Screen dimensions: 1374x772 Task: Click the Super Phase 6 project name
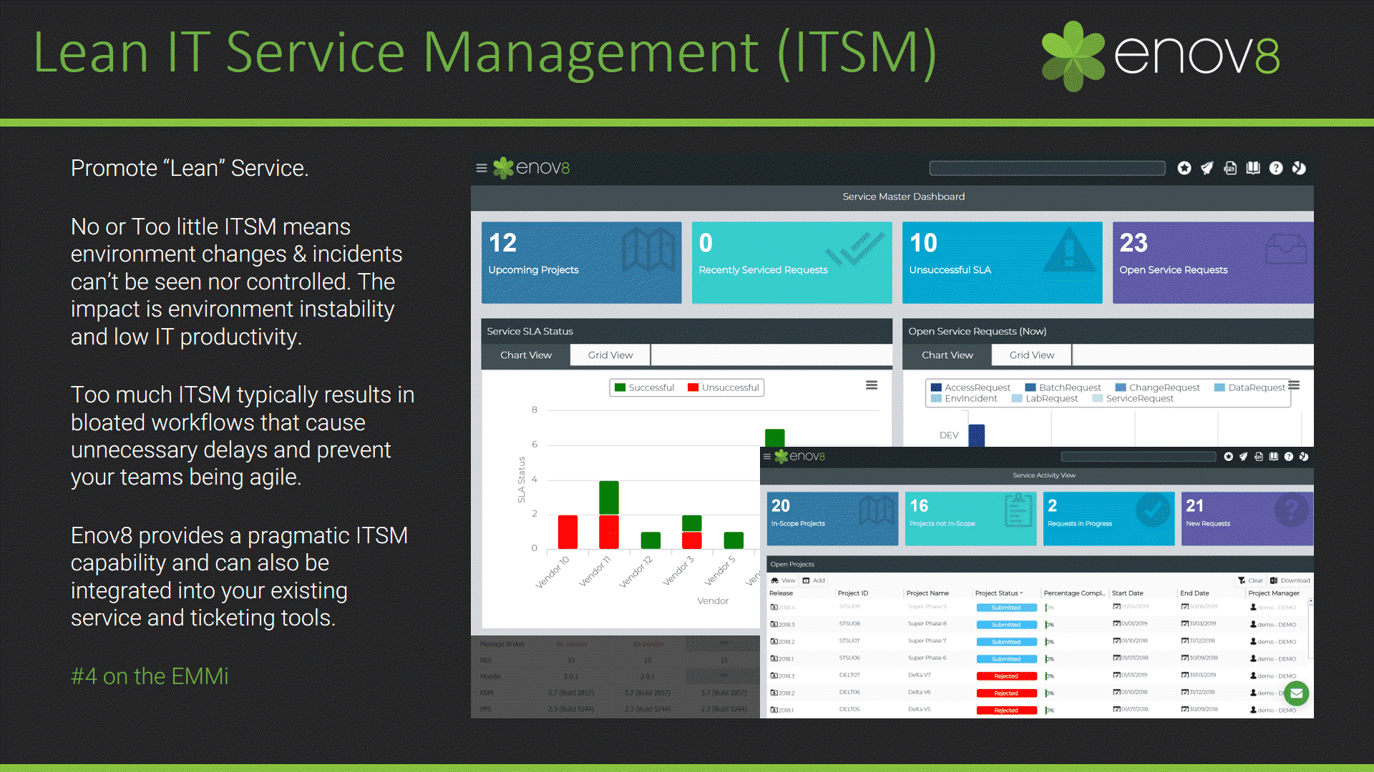pos(927,658)
